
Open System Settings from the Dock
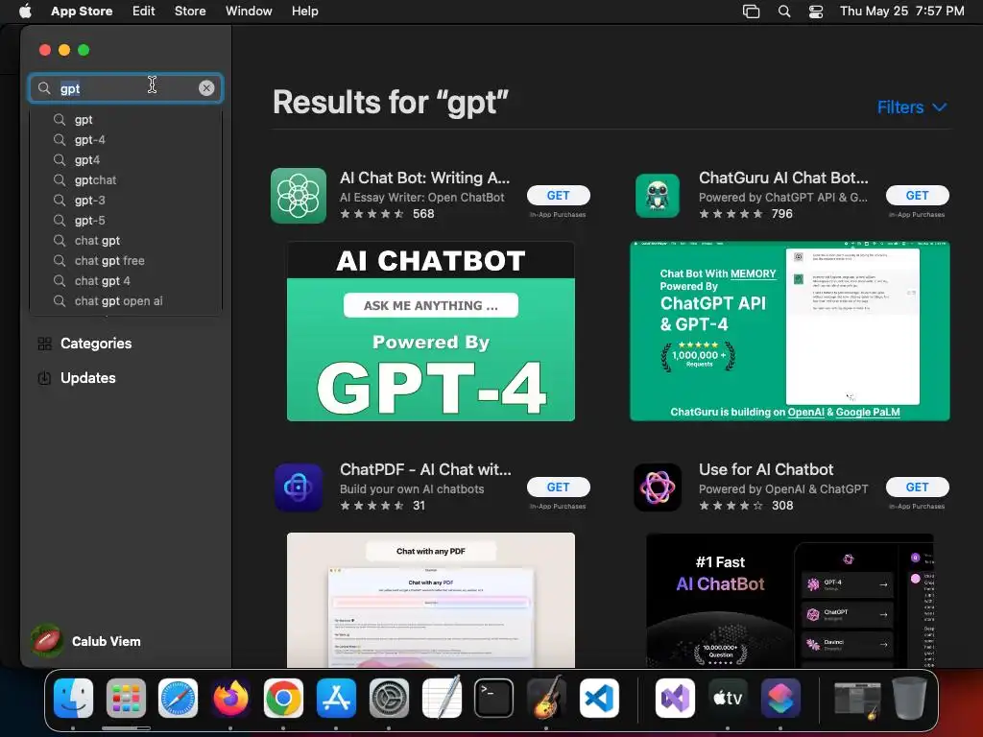(389, 699)
